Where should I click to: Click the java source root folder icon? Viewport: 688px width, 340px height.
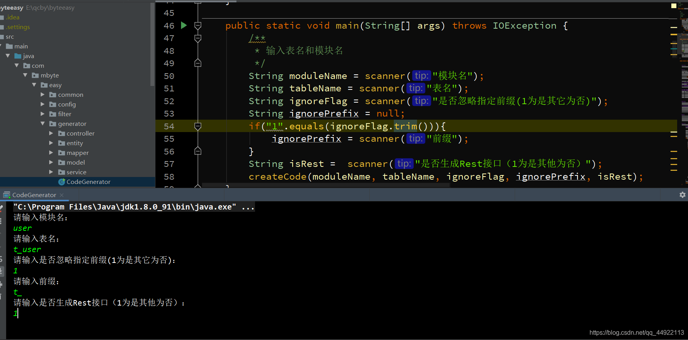(x=18, y=56)
